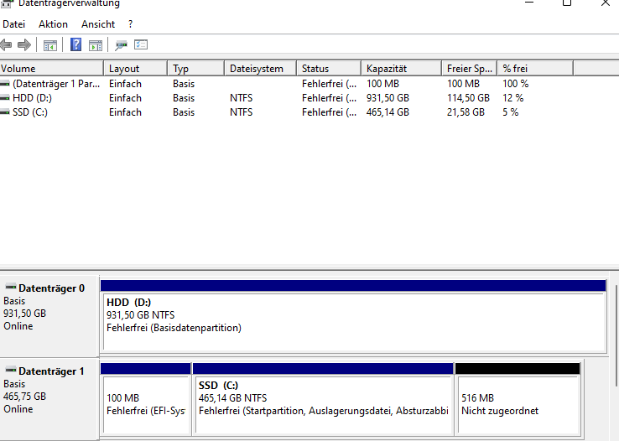Click the Datenträger 1 disk label panel
The width and height of the screenshot is (619, 441).
(x=49, y=399)
